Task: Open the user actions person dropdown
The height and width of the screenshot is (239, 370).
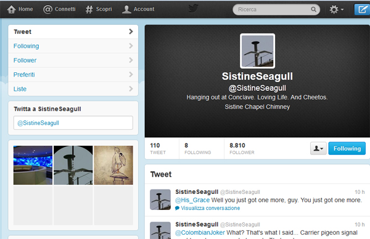Action: point(318,148)
